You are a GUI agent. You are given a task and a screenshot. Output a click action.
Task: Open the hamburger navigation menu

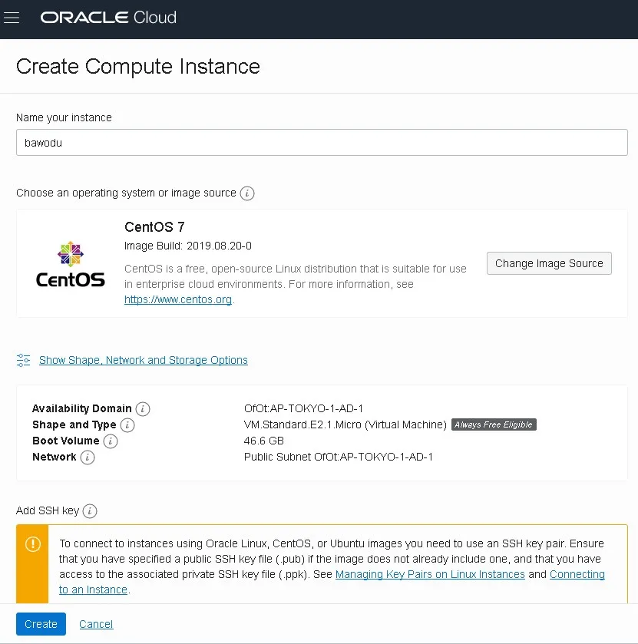pyautogui.click(x=12, y=18)
